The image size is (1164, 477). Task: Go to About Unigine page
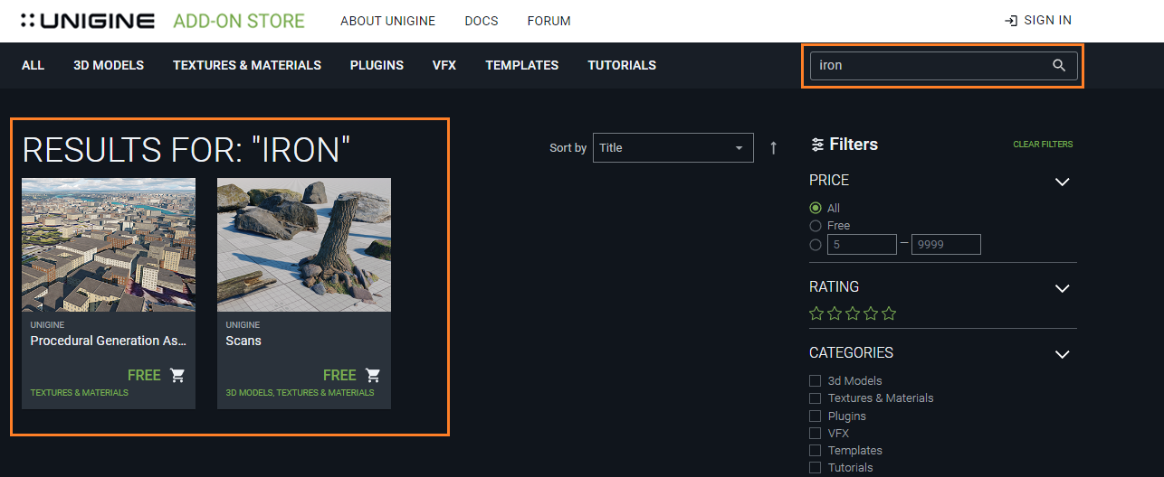click(387, 21)
